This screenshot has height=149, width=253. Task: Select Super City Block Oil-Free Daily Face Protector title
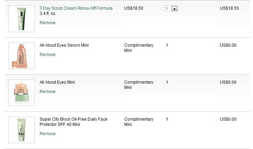pyautogui.click(x=73, y=122)
